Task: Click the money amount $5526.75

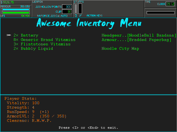Action: pyautogui.click(x=7, y=2)
